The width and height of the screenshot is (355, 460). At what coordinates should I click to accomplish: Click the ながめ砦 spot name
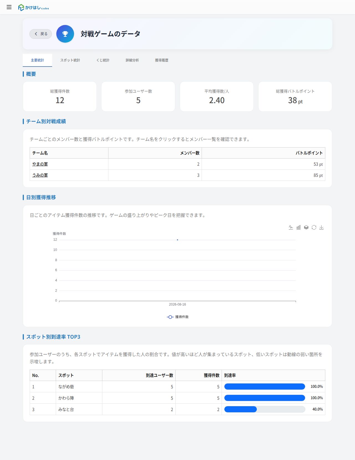click(x=66, y=387)
